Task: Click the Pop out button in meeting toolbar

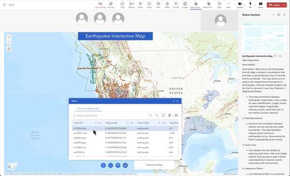Action: (111, 5)
